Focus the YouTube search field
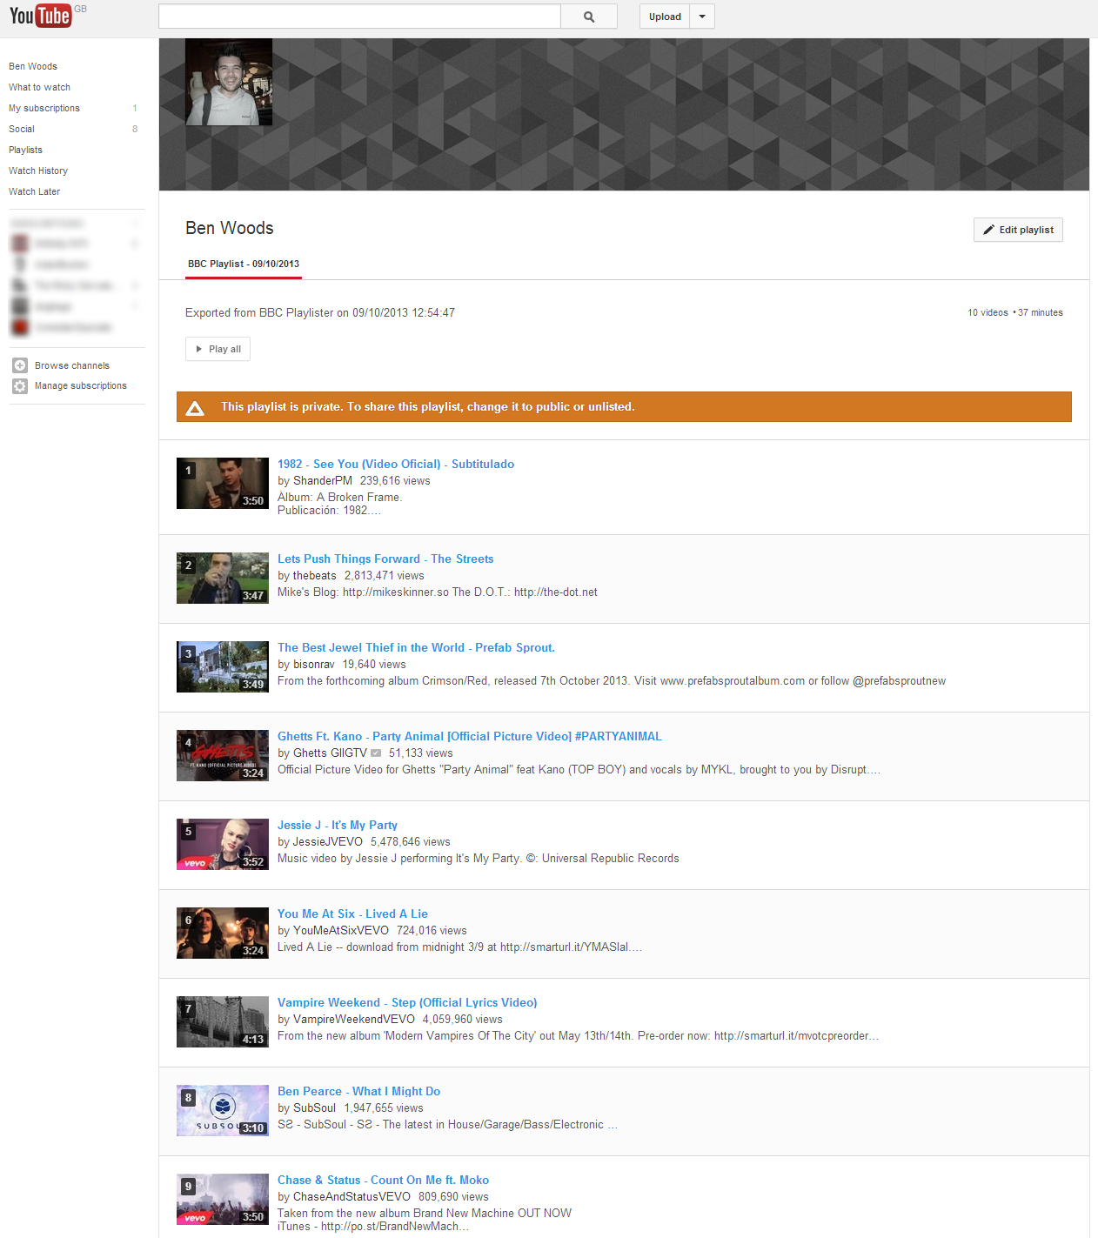1098x1238 pixels. tap(359, 17)
